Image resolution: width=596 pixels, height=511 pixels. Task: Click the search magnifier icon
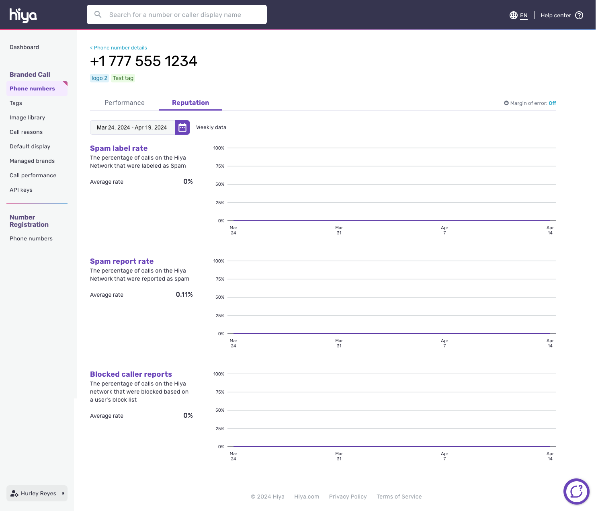click(98, 14)
